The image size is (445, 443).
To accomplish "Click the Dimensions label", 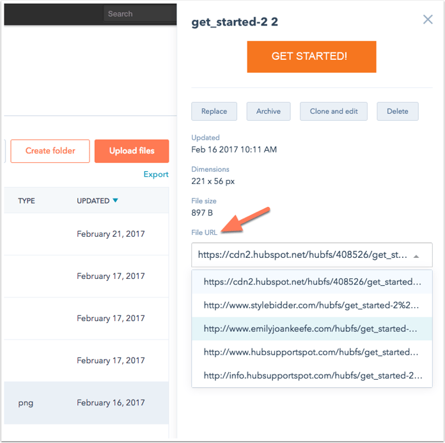I will point(210,169).
